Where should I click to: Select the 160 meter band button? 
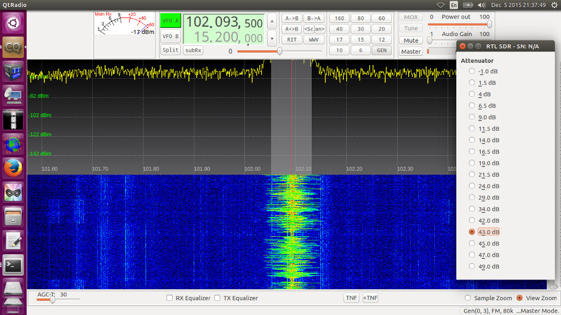click(x=339, y=17)
